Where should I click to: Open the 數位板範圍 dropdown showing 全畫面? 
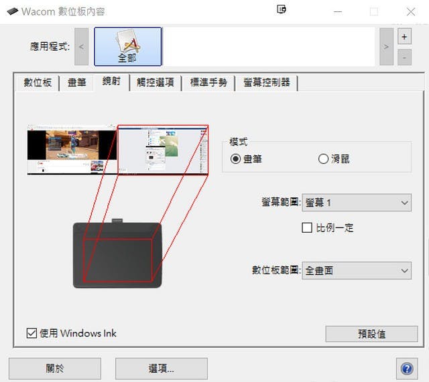pyautogui.click(x=357, y=270)
